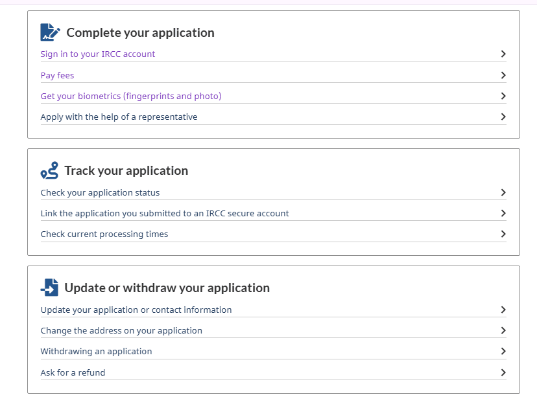This screenshot has width=537, height=397.
Task: Open Get your biometrics link
Action: pyautogui.click(x=131, y=96)
